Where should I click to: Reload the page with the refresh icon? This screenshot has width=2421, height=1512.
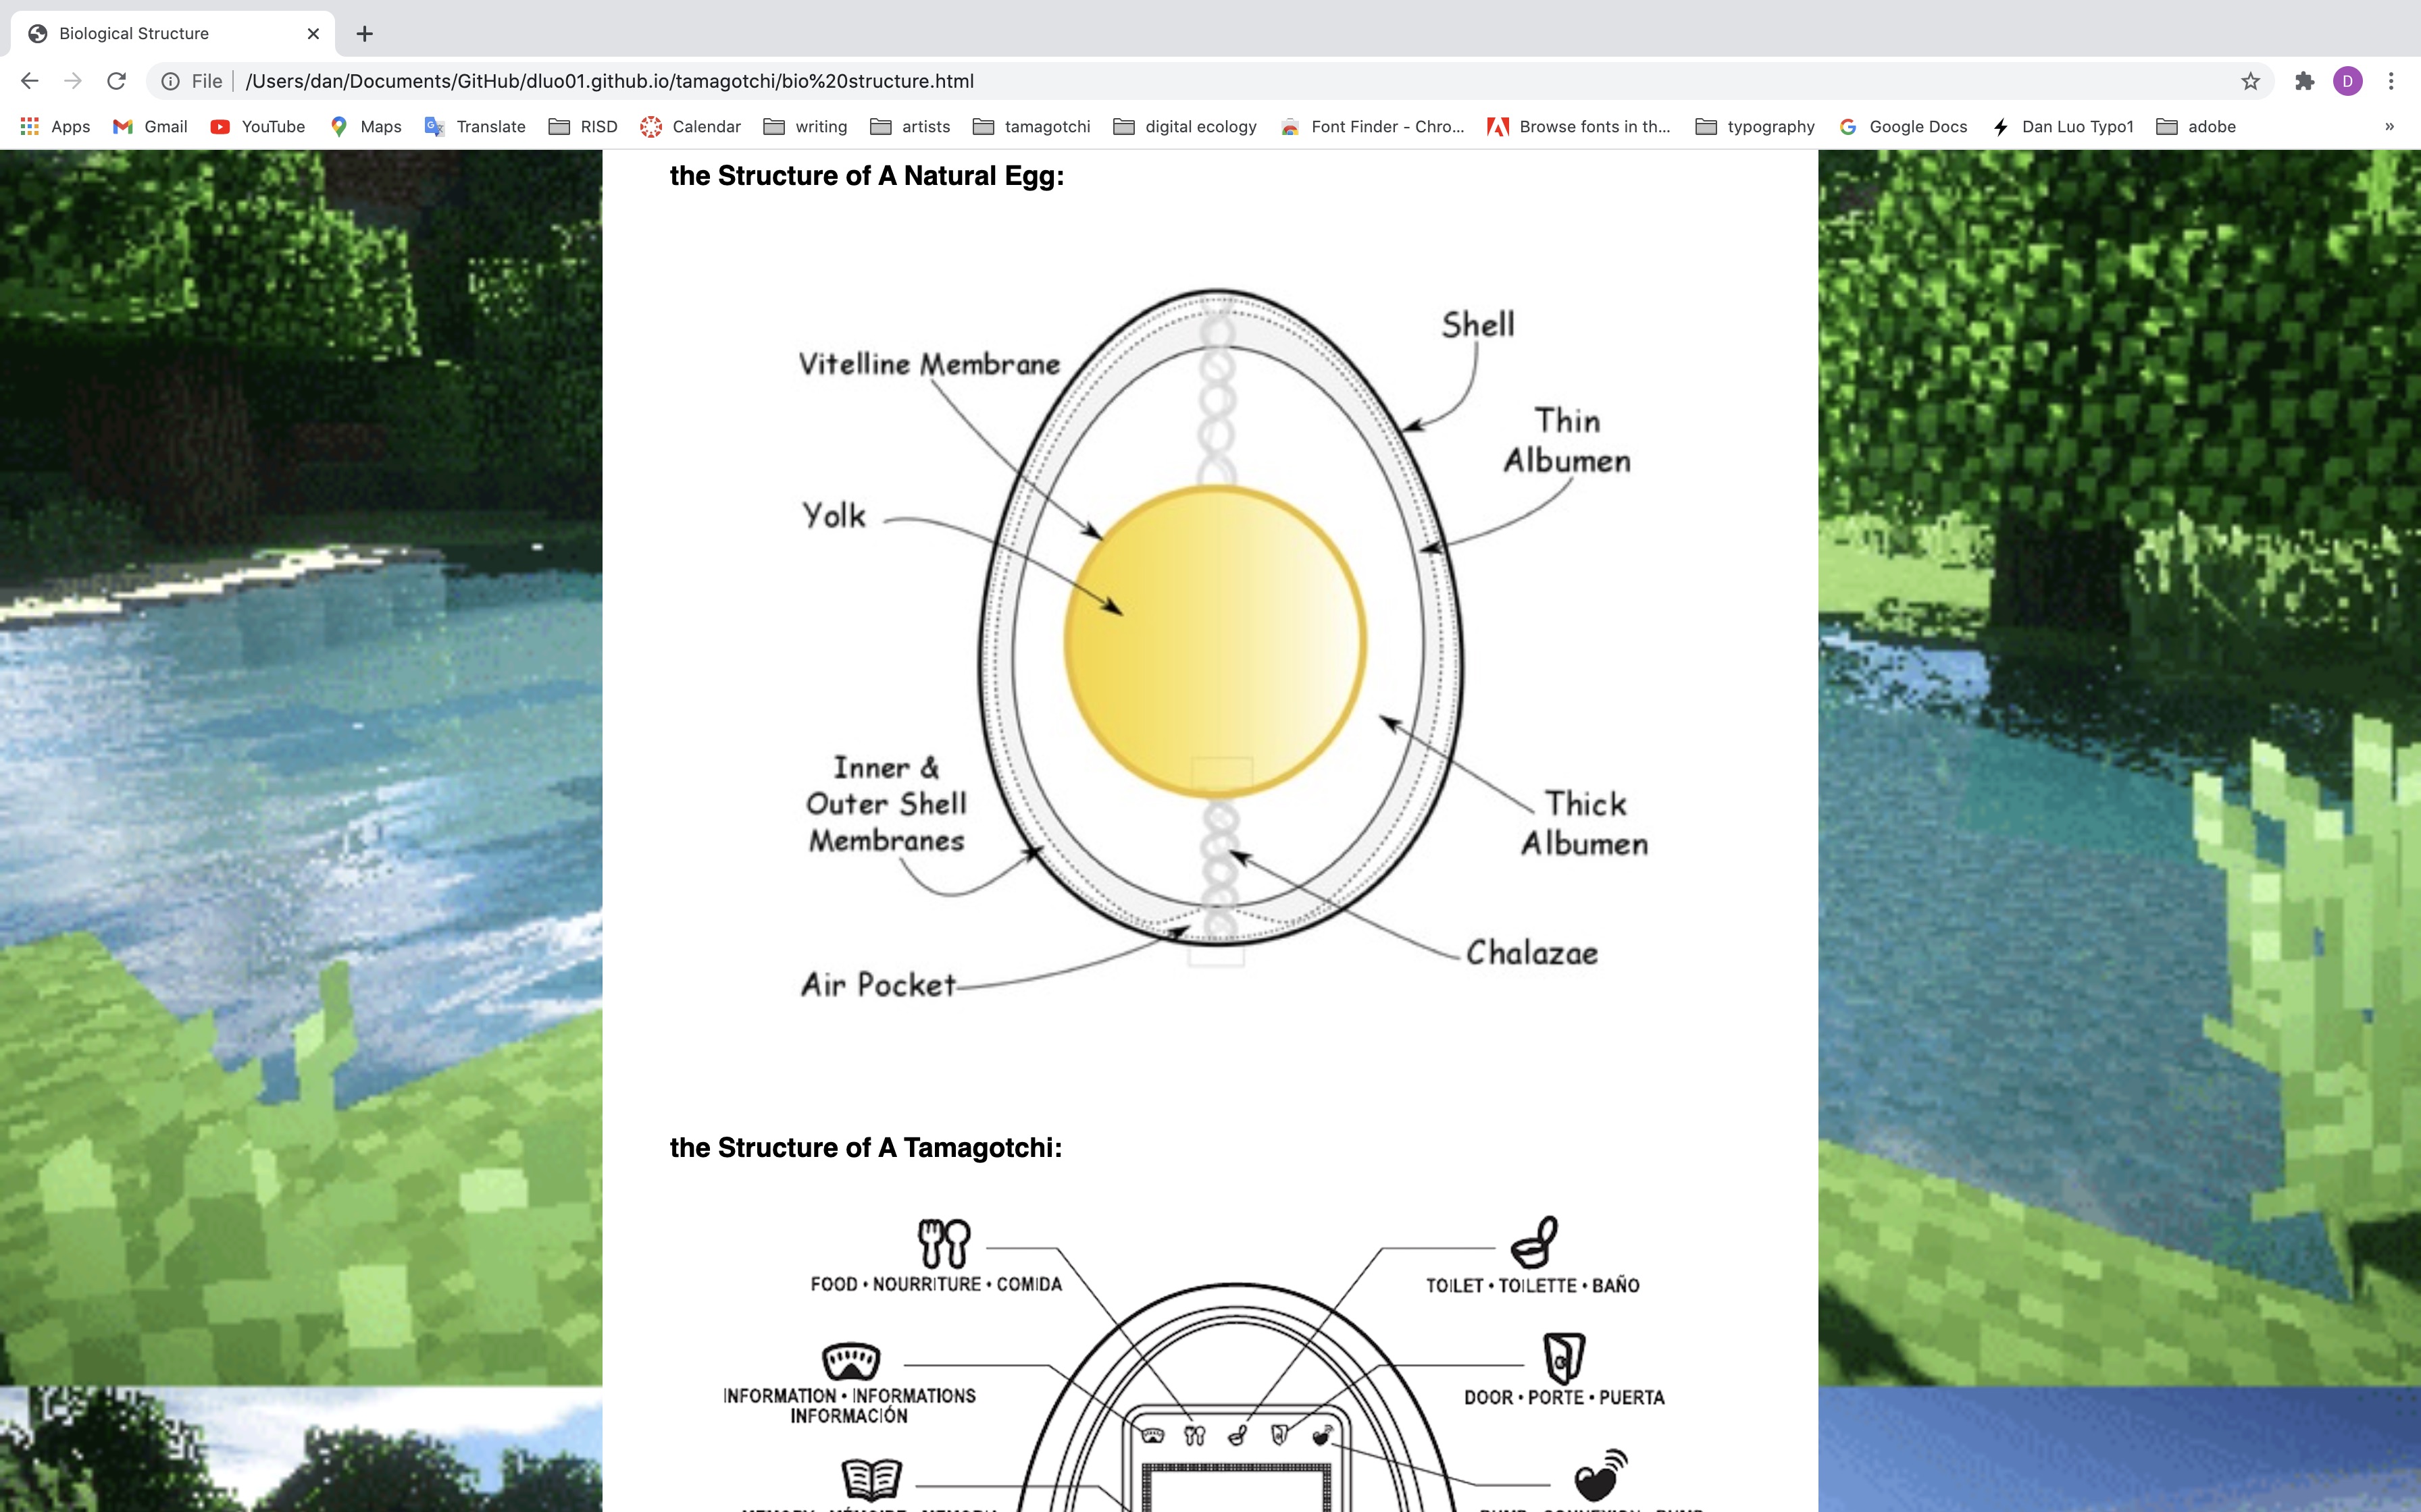point(117,81)
